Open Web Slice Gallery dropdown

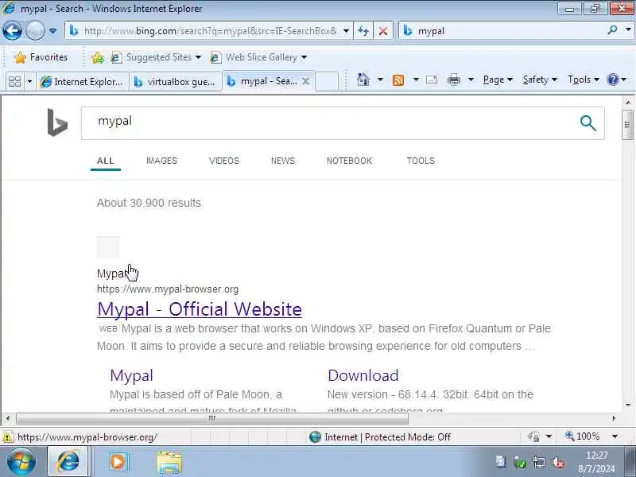coord(259,57)
